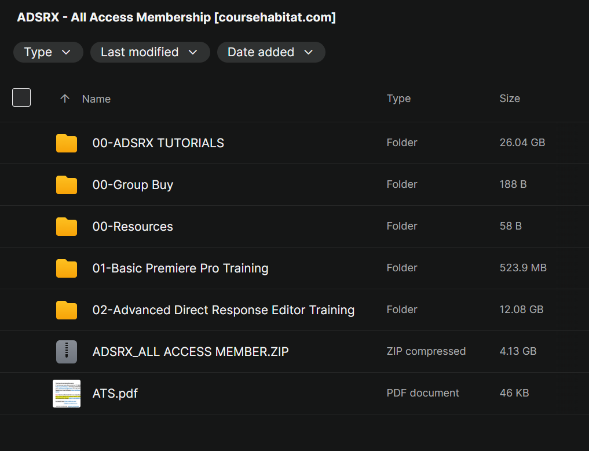Image resolution: width=589 pixels, height=451 pixels.
Task: Sort files by the Name column header
Action: [x=96, y=99]
